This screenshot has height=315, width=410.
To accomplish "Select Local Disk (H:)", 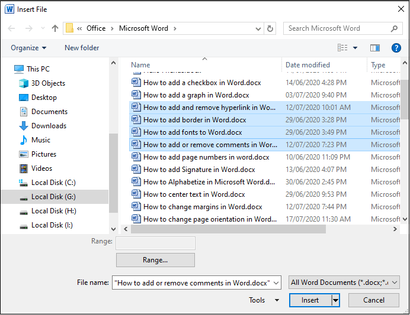I will pyautogui.click(x=47, y=211).
